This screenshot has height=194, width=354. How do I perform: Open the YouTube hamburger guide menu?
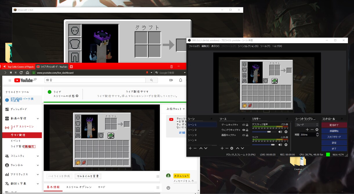tap(10, 80)
